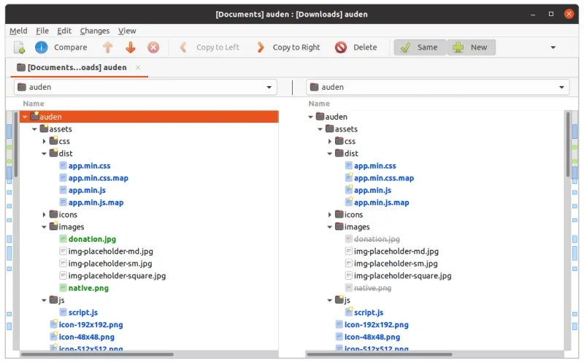Open the left auden folder path dropdown
This screenshot has width=584, height=363.
coord(269,87)
